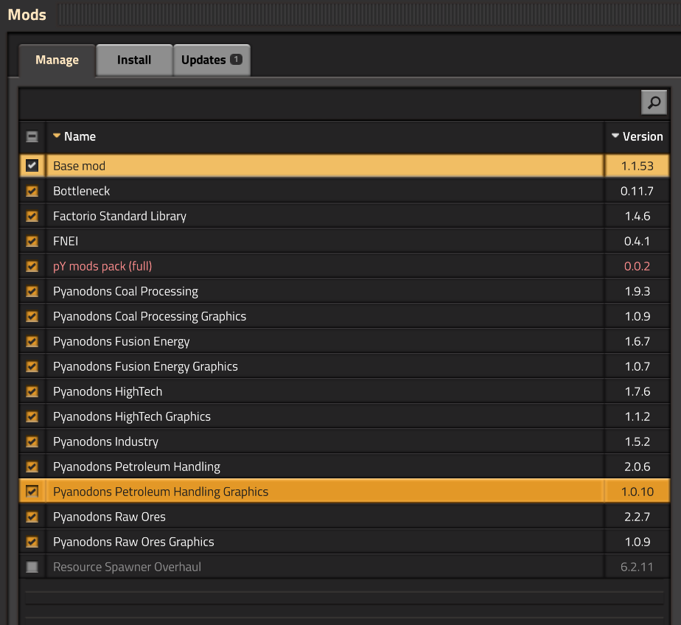The width and height of the screenshot is (681, 625).
Task: Click version 1.4.6 of Factorio Standard Library
Action: pyautogui.click(x=637, y=216)
